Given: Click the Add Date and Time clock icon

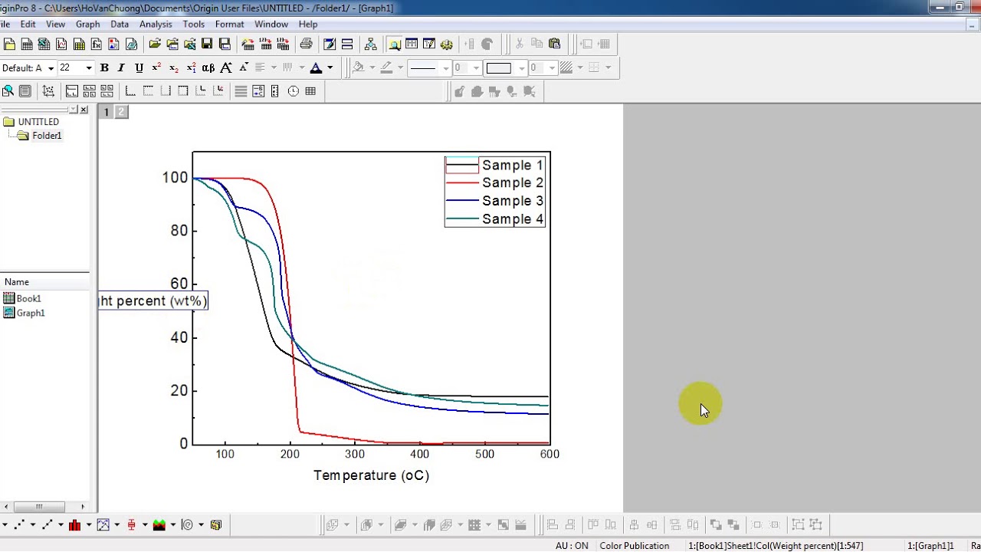Looking at the screenshot, I should tap(294, 91).
